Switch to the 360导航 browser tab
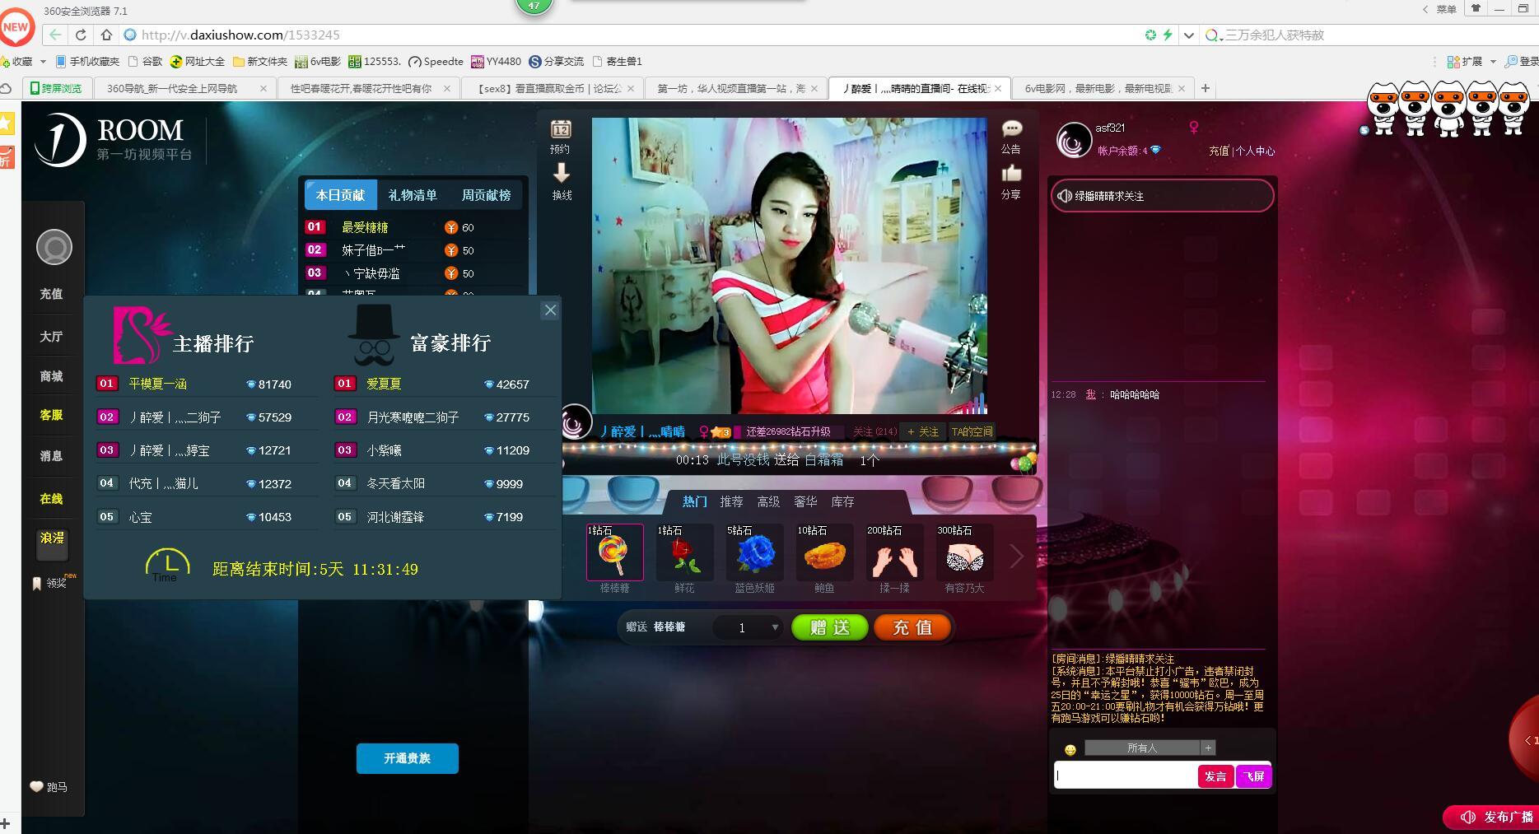Viewport: 1539px width, 834px height. point(186,88)
